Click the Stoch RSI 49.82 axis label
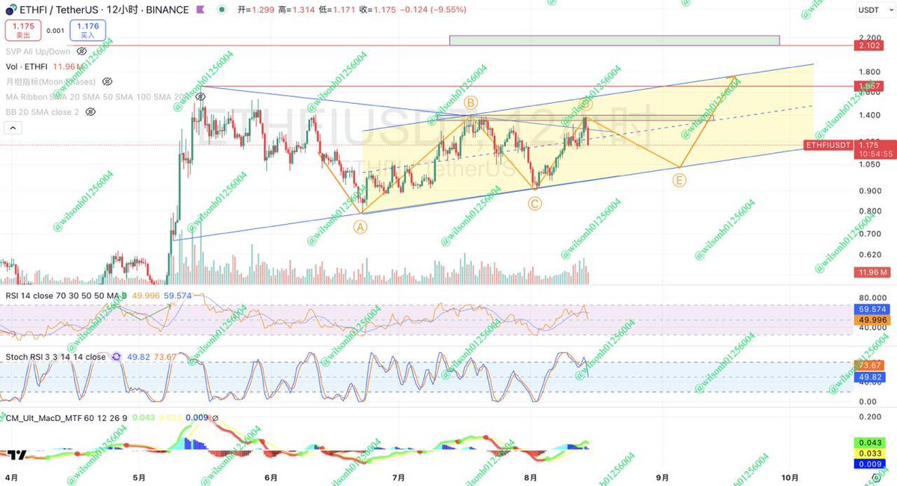Viewport: 897px width, 486px height. [871, 377]
